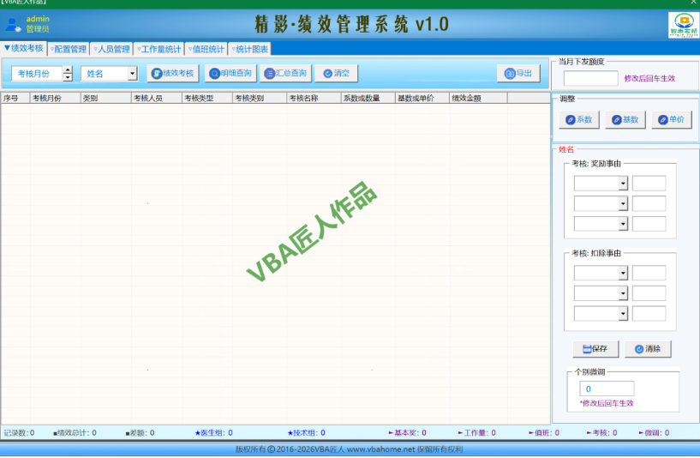This screenshot has width=700, height=458.
Task: Click the logo icon at top right
Action: coord(684,25)
